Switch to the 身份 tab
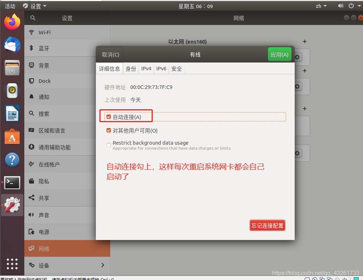 [x=131, y=69]
